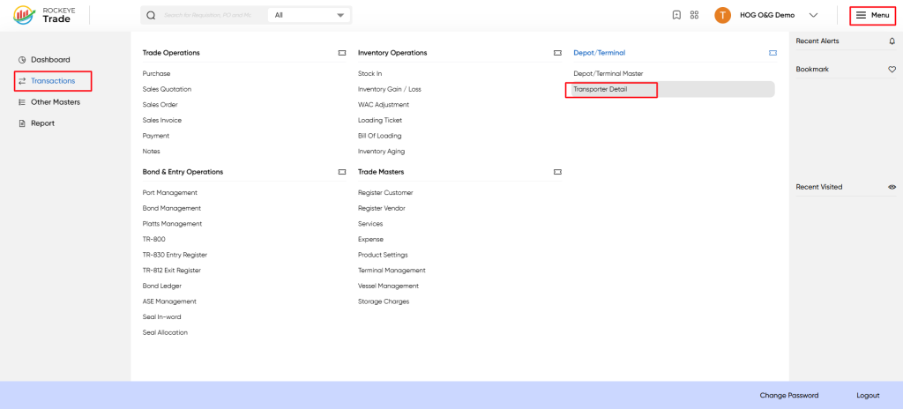Open Vessel Management

tap(388, 286)
